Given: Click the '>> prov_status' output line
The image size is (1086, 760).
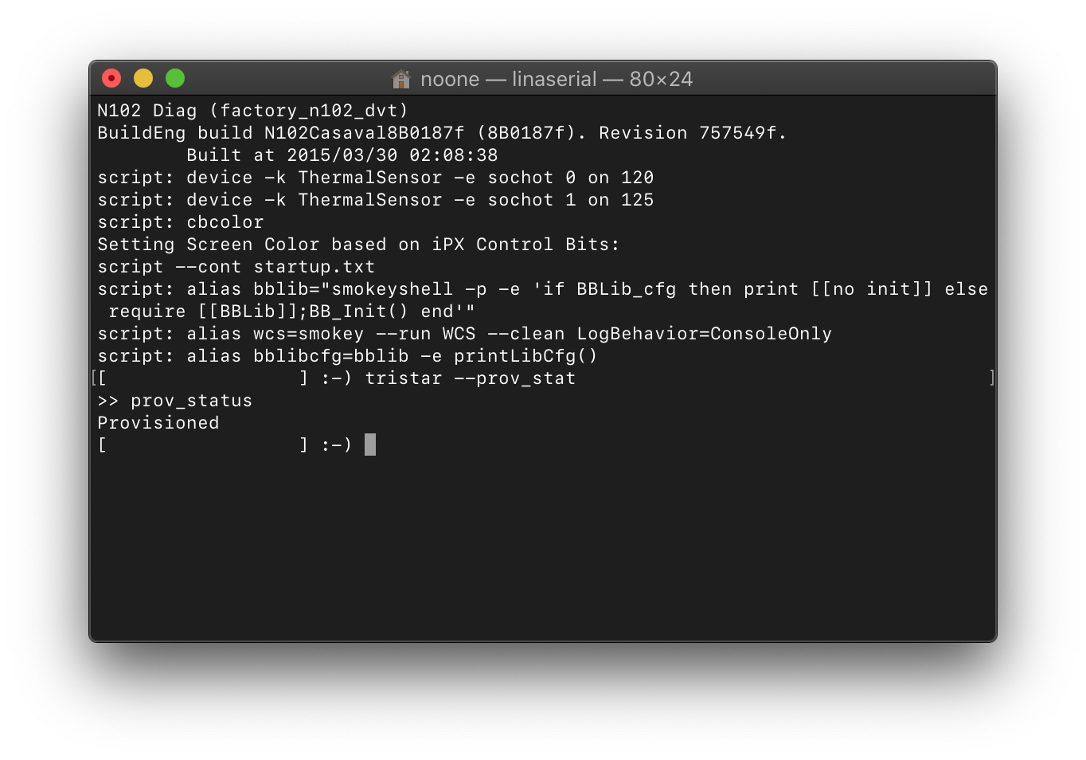Looking at the screenshot, I should pos(175,401).
